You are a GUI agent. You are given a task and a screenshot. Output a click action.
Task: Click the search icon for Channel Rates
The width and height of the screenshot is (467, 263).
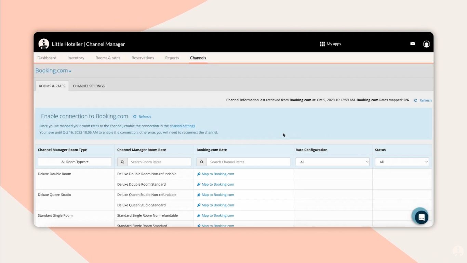click(x=202, y=162)
